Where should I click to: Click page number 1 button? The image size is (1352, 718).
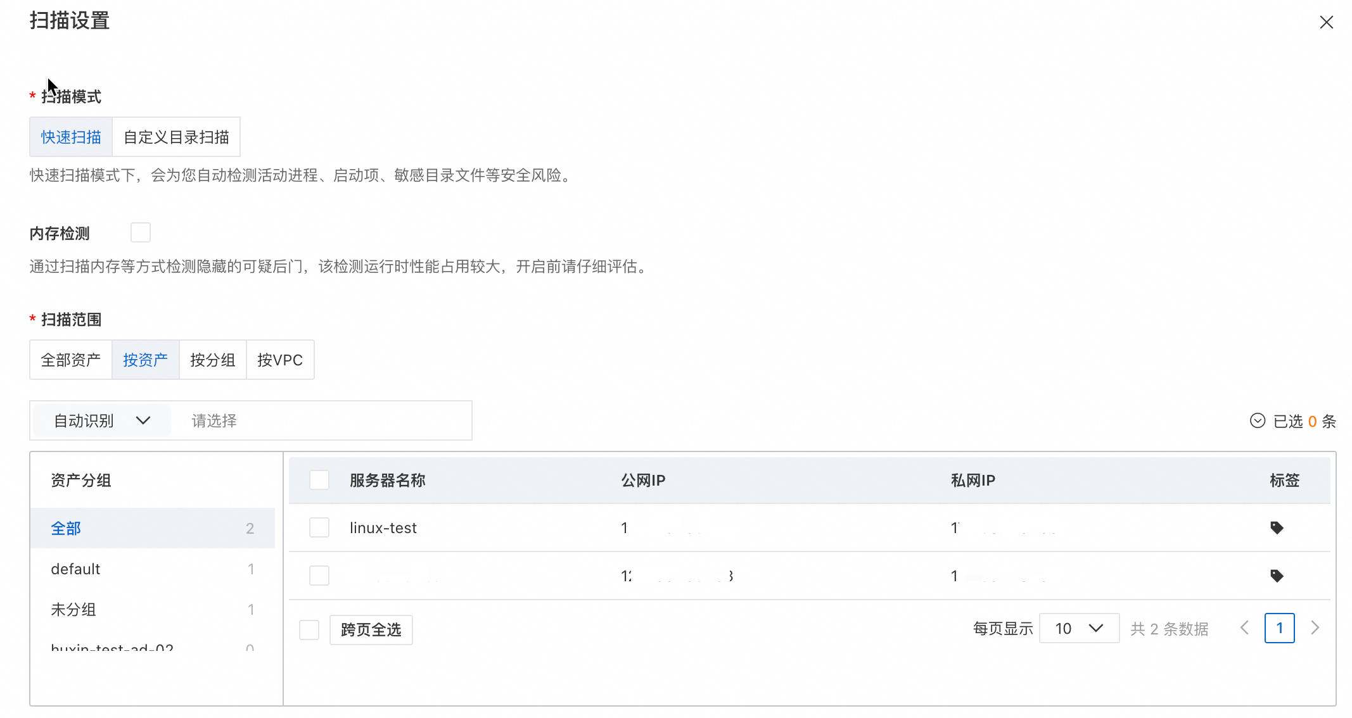(x=1279, y=628)
